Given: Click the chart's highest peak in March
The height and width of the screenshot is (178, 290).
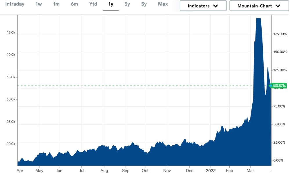Looking at the screenshot, I should coord(258,18).
